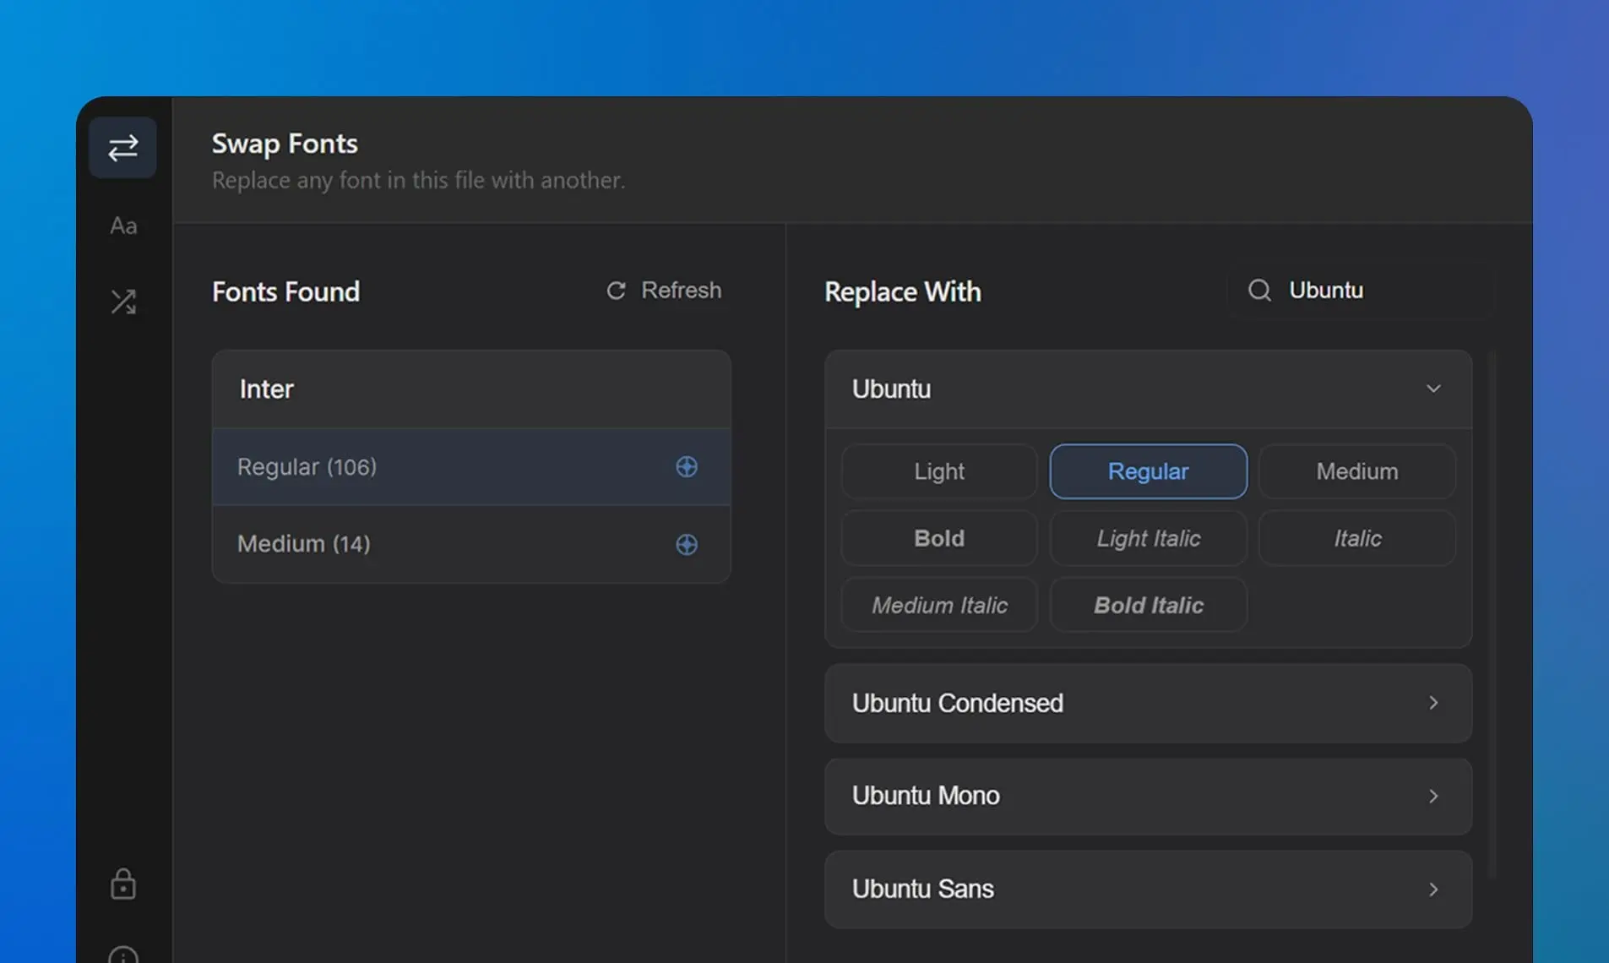Click the Fonts Found heading

[285, 291]
